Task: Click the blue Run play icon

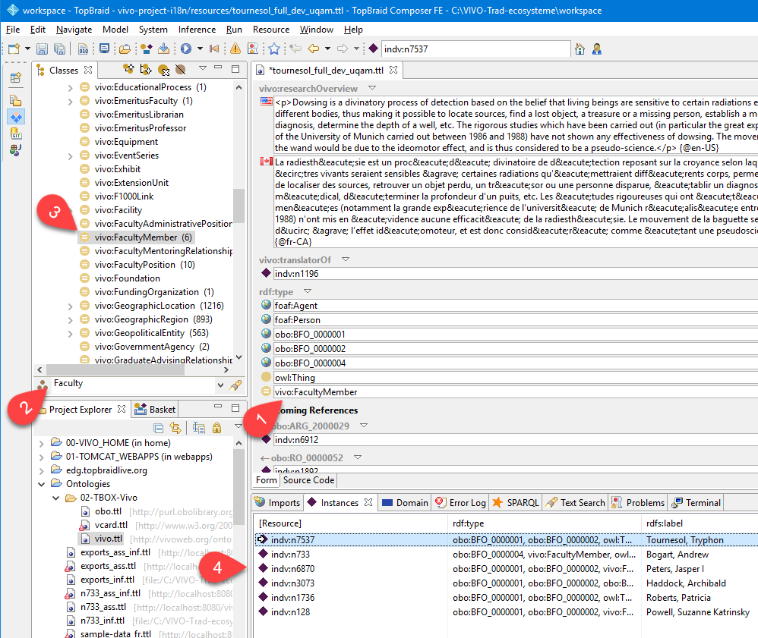Action: point(186,49)
